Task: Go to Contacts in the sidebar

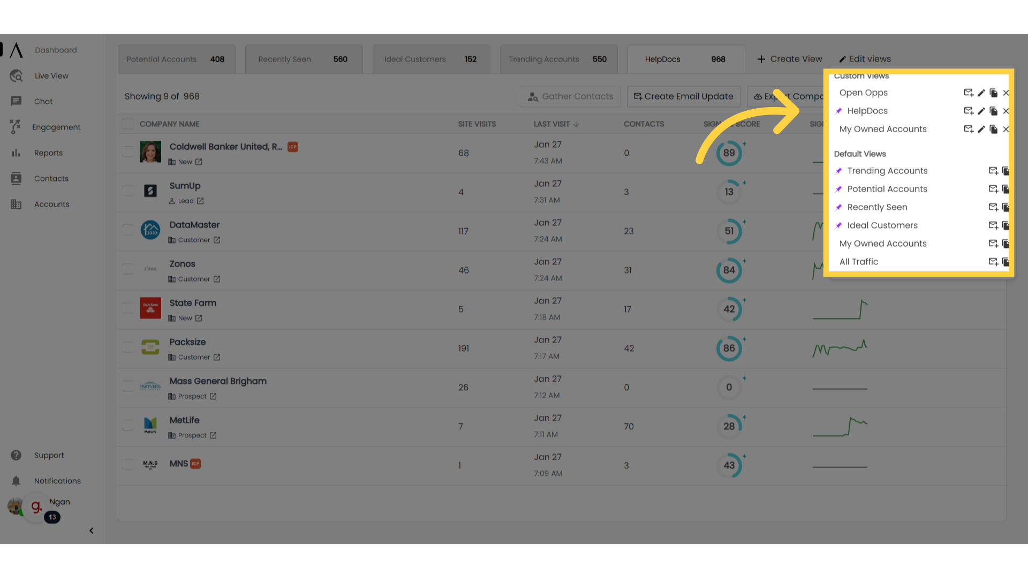Action: 51,179
